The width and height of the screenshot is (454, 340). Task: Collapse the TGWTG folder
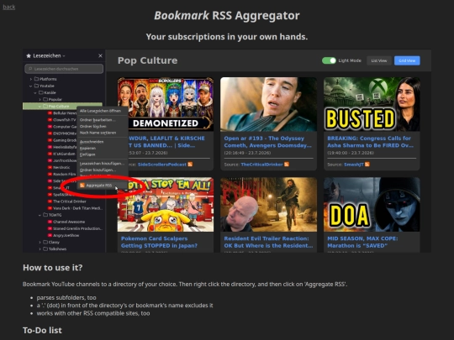(x=40, y=215)
